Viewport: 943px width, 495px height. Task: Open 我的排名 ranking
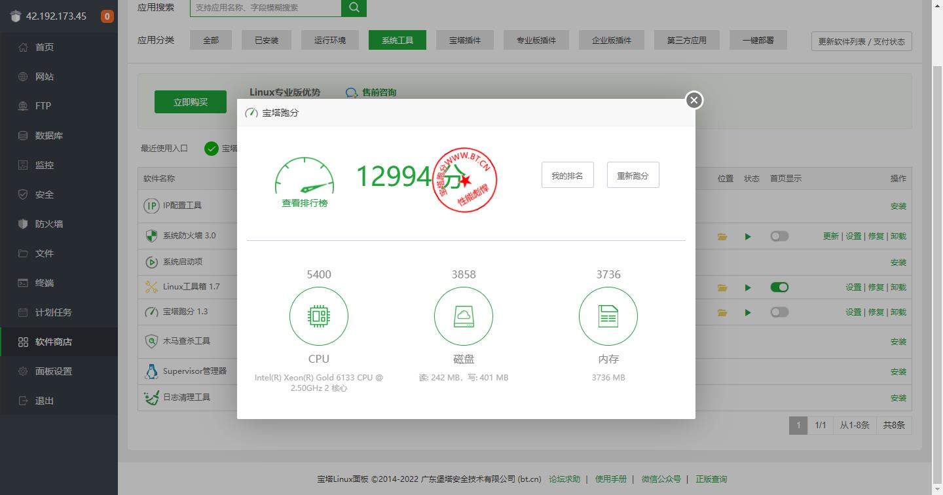pos(568,175)
